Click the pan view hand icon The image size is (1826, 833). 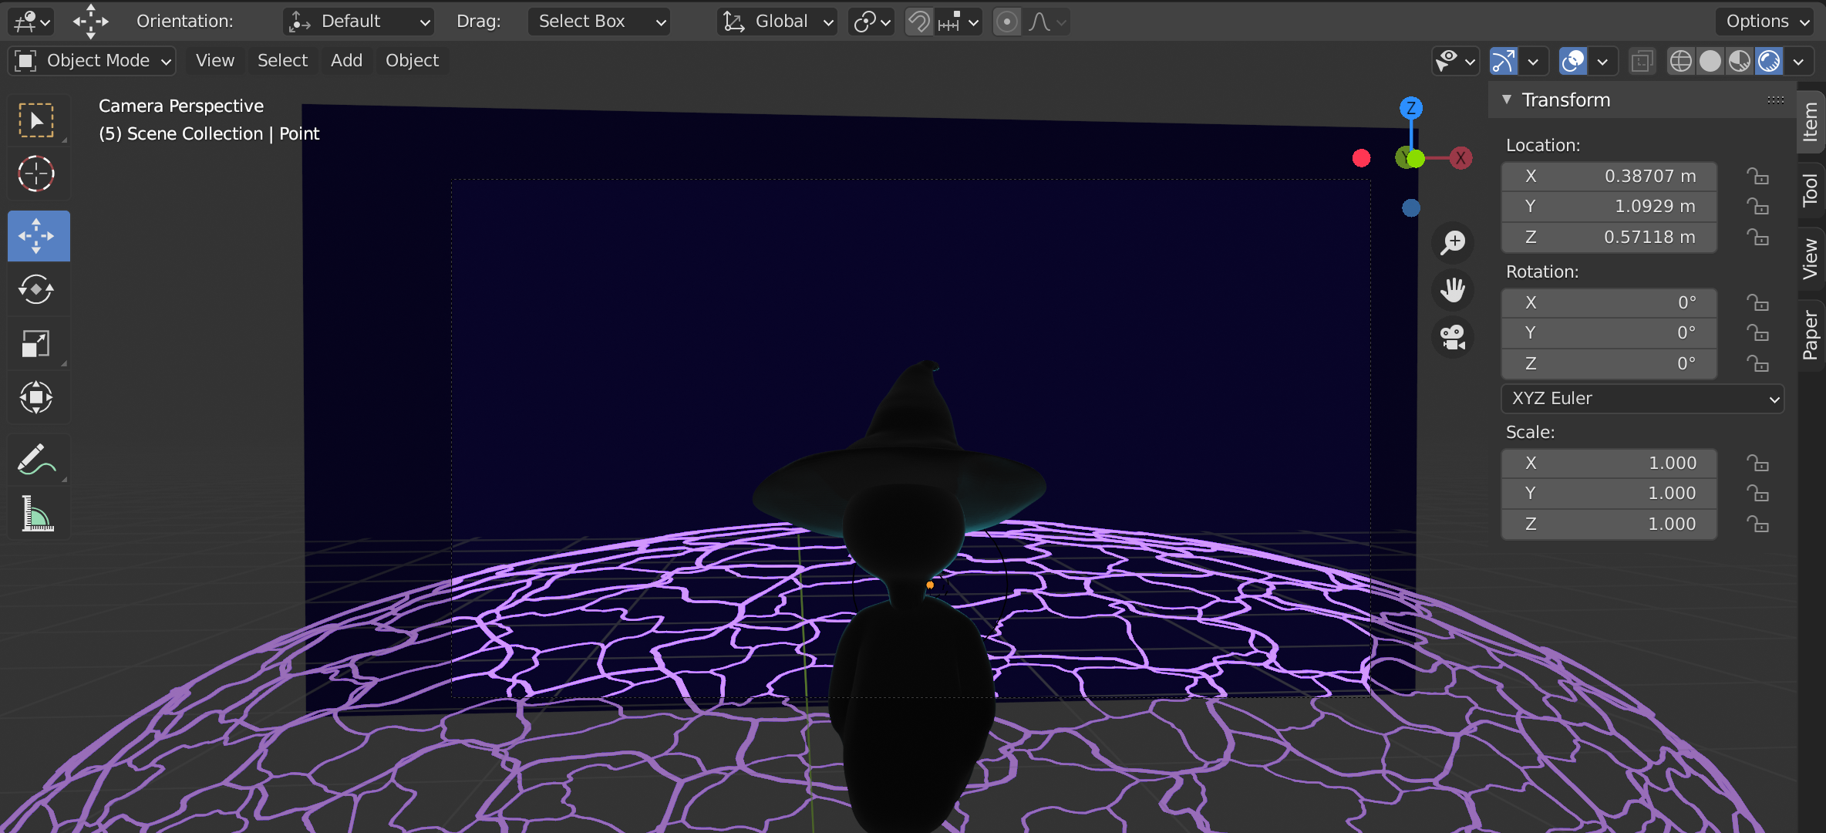coord(1453,291)
